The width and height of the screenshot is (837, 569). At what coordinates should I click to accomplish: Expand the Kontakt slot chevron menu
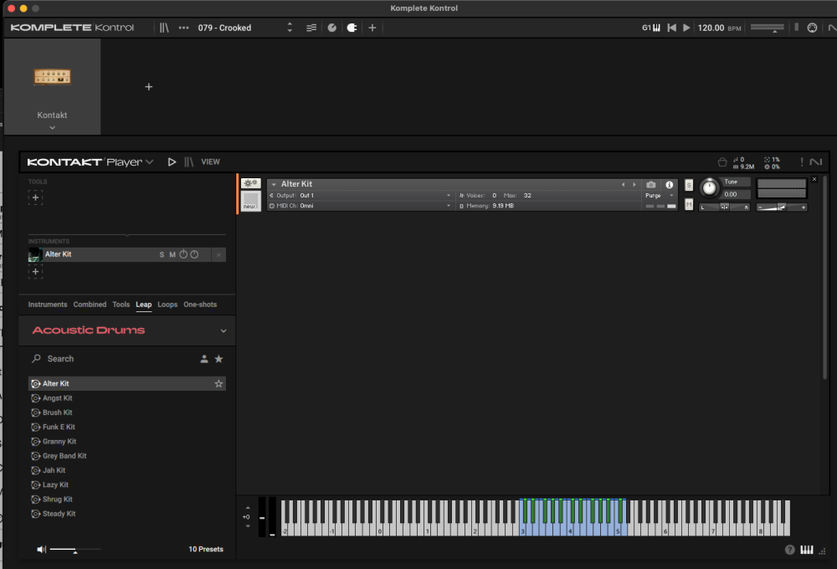point(52,127)
